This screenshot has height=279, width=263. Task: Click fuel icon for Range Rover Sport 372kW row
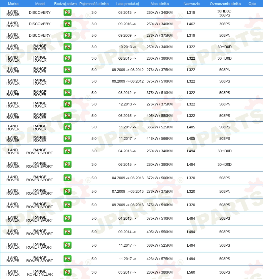click(x=68, y=178)
